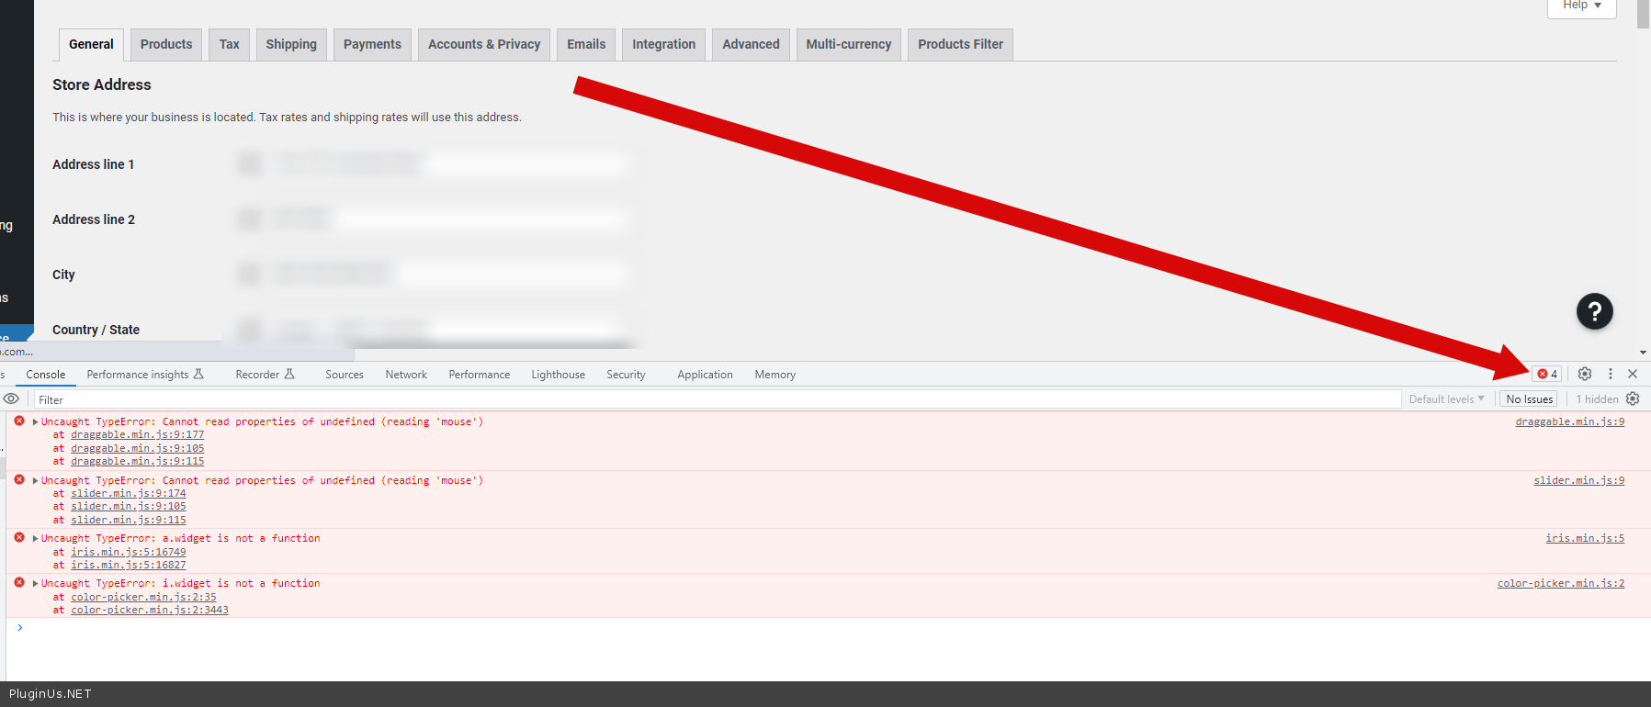
Task: Expand the a.widget TypeError entry
Action: click(x=36, y=539)
